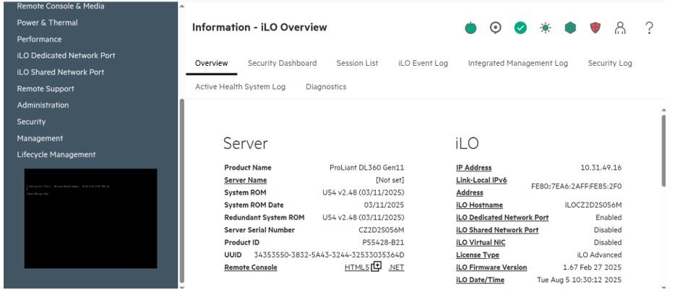This screenshot has width=675, height=290.
Task: Click the iLO Dedicated Network Port link
Action: tap(502, 218)
